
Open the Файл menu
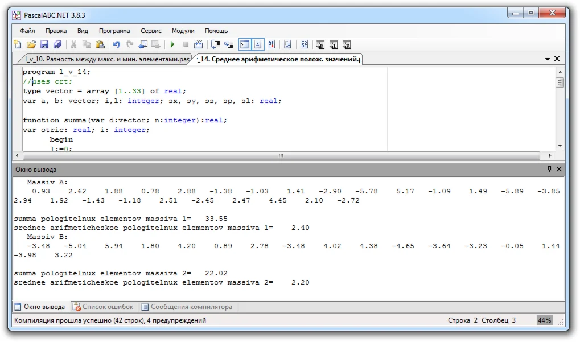pos(27,31)
